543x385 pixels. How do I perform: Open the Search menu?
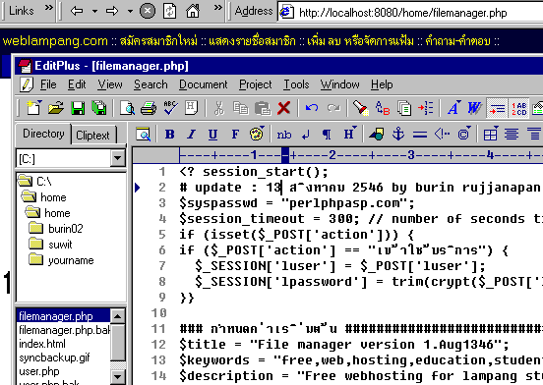151,84
